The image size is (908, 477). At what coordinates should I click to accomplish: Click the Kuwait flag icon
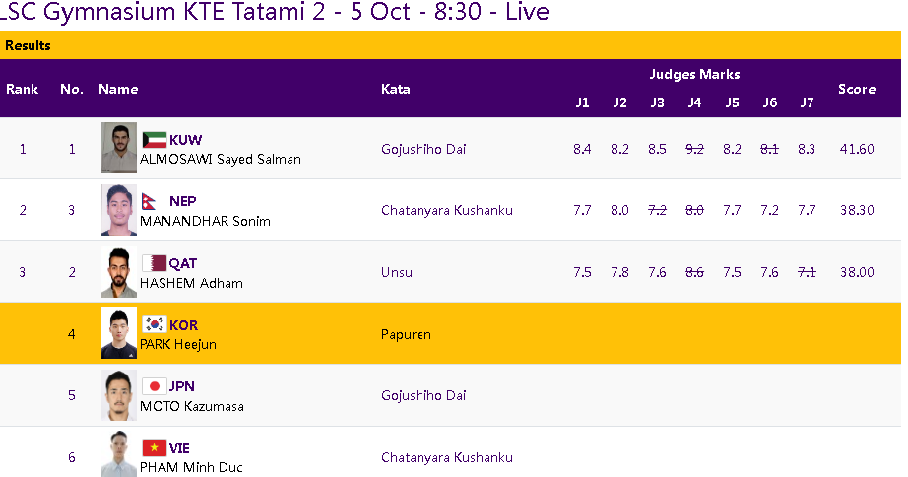click(155, 140)
